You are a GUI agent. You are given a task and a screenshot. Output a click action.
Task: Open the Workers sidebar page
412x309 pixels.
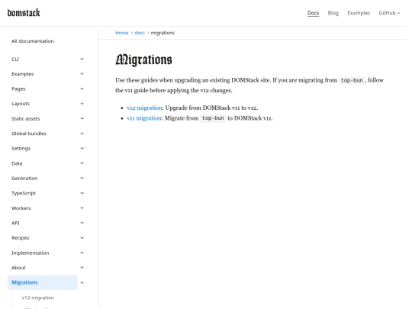(x=21, y=208)
